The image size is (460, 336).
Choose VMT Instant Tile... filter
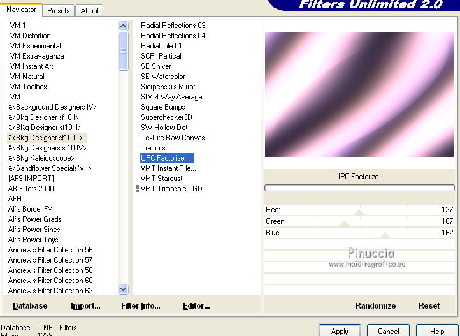click(168, 168)
